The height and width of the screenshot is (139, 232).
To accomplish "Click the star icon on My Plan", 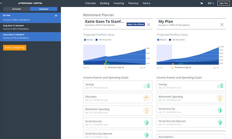I will pyautogui.click(x=56, y=16).
